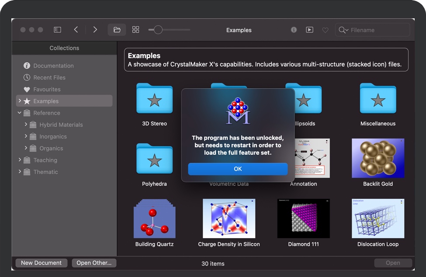Select the 3D Stereo folder

154,98
